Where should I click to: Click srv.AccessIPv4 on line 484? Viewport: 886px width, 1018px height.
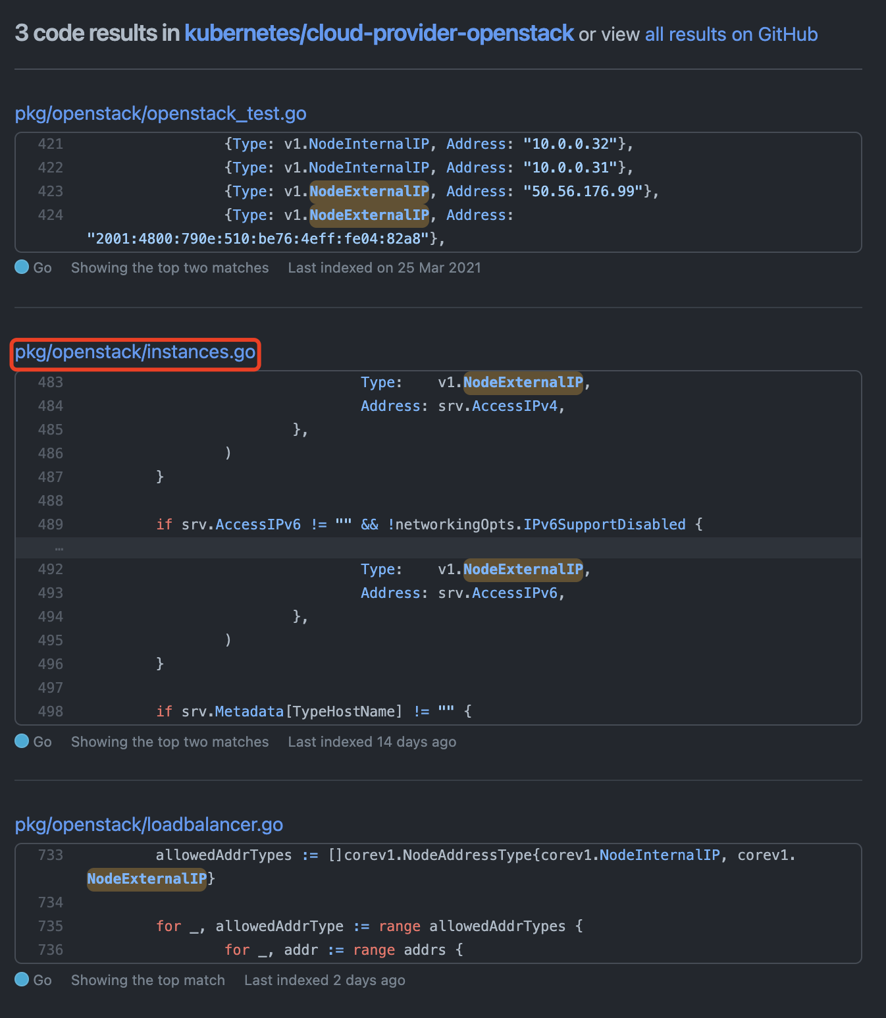coord(498,406)
